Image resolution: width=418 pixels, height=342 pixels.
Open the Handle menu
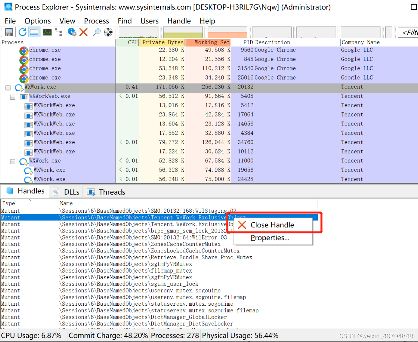pos(179,21)
